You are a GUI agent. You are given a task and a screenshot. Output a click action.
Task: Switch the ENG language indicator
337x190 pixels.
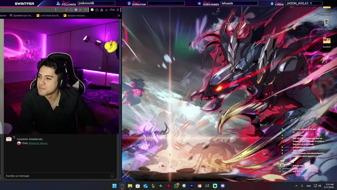pyautogui.click(x=309, y=186)
